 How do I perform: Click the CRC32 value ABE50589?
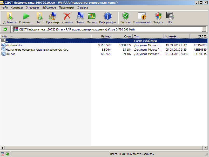click(x=200, y=50)
